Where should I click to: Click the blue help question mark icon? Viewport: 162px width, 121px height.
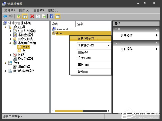click(51, 16)
